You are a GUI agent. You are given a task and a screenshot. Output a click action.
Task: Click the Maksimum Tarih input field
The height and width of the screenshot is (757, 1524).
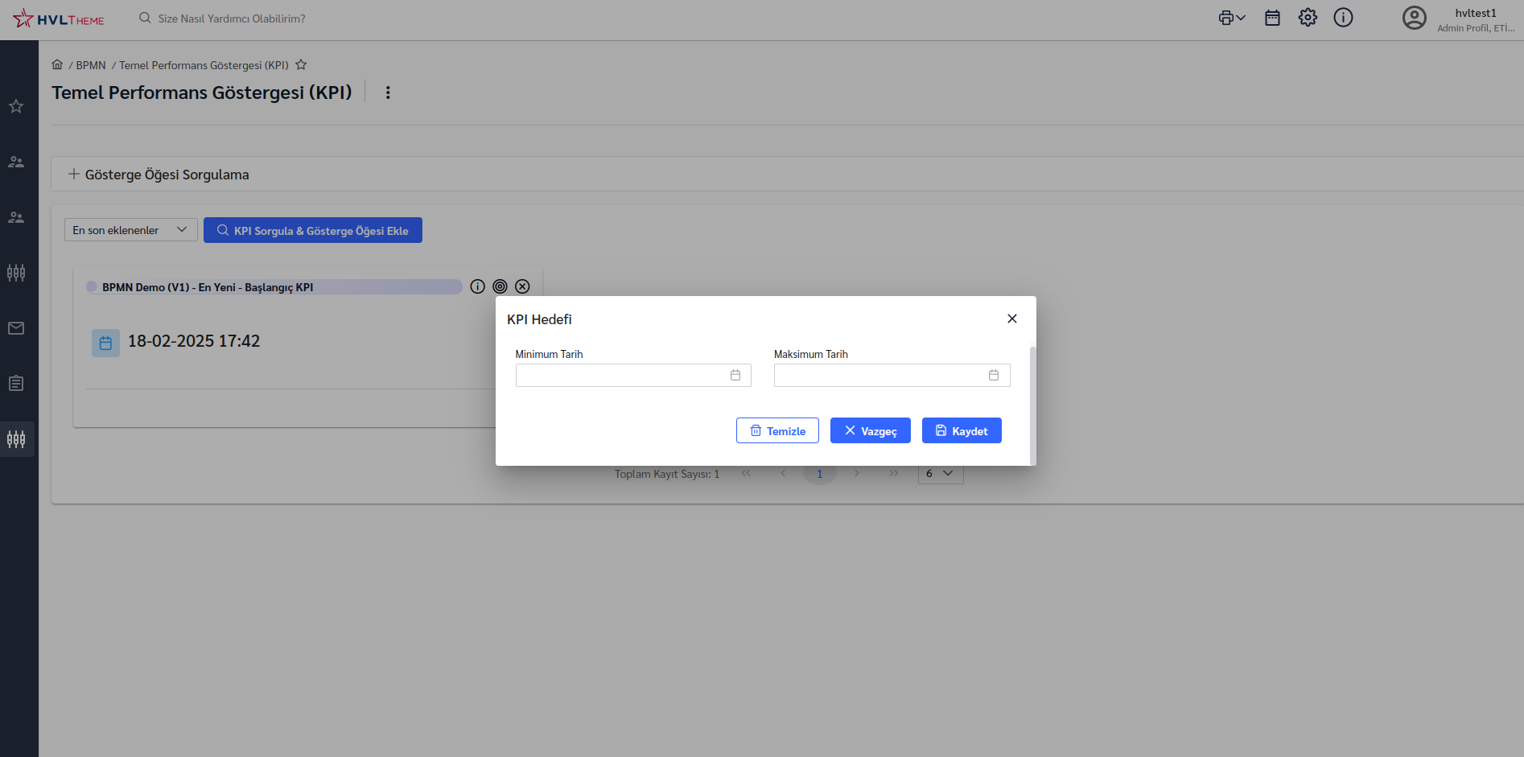coord(879,375)
